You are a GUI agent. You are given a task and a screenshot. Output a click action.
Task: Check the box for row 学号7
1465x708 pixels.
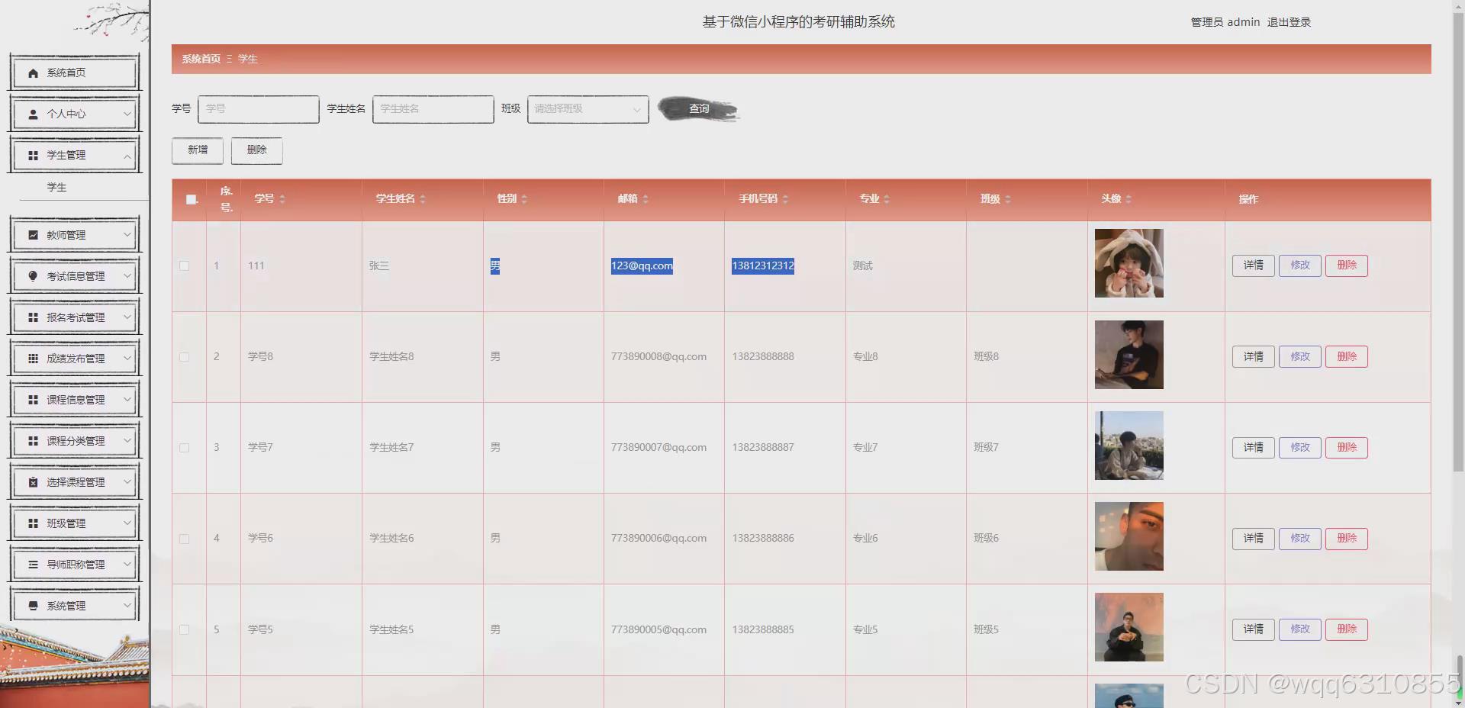point(184,448)
